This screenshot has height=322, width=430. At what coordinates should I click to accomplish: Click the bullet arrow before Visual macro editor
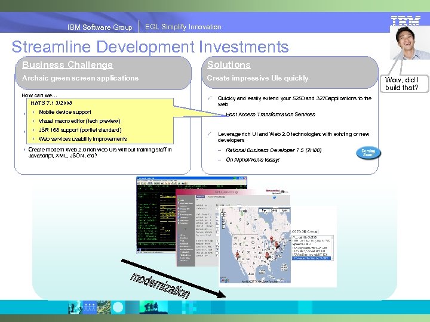pos(33,120)
